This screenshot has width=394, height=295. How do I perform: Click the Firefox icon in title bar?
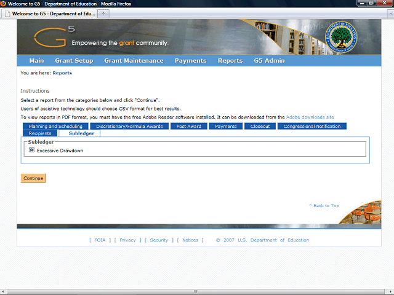point(3,4)
